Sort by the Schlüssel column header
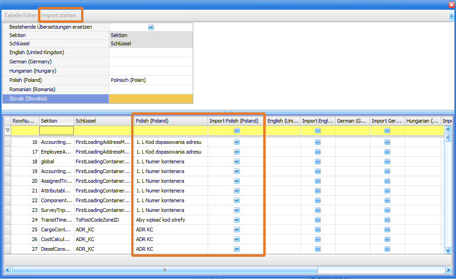 [x=102, y=121]
